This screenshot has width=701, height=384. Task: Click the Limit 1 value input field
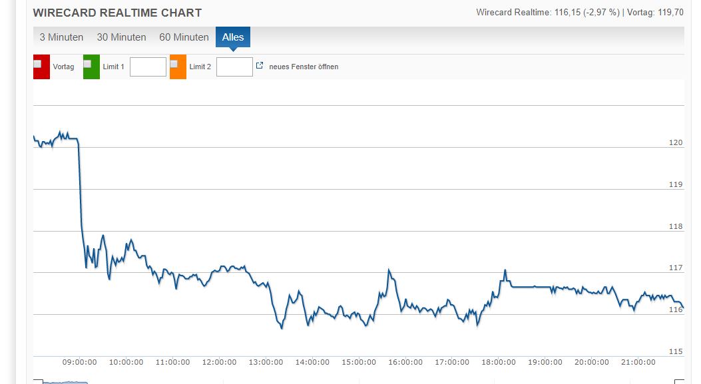point(148,67)
